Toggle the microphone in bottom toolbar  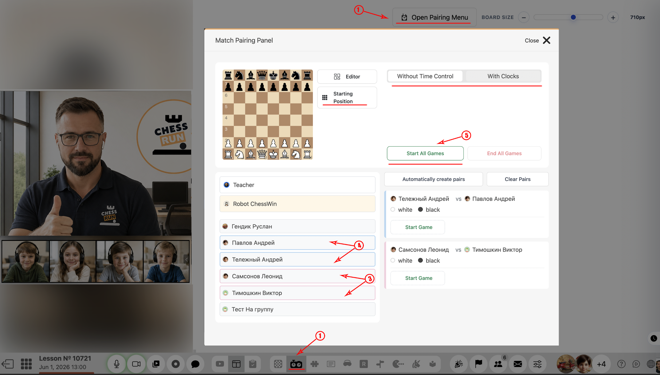[117, 364]
